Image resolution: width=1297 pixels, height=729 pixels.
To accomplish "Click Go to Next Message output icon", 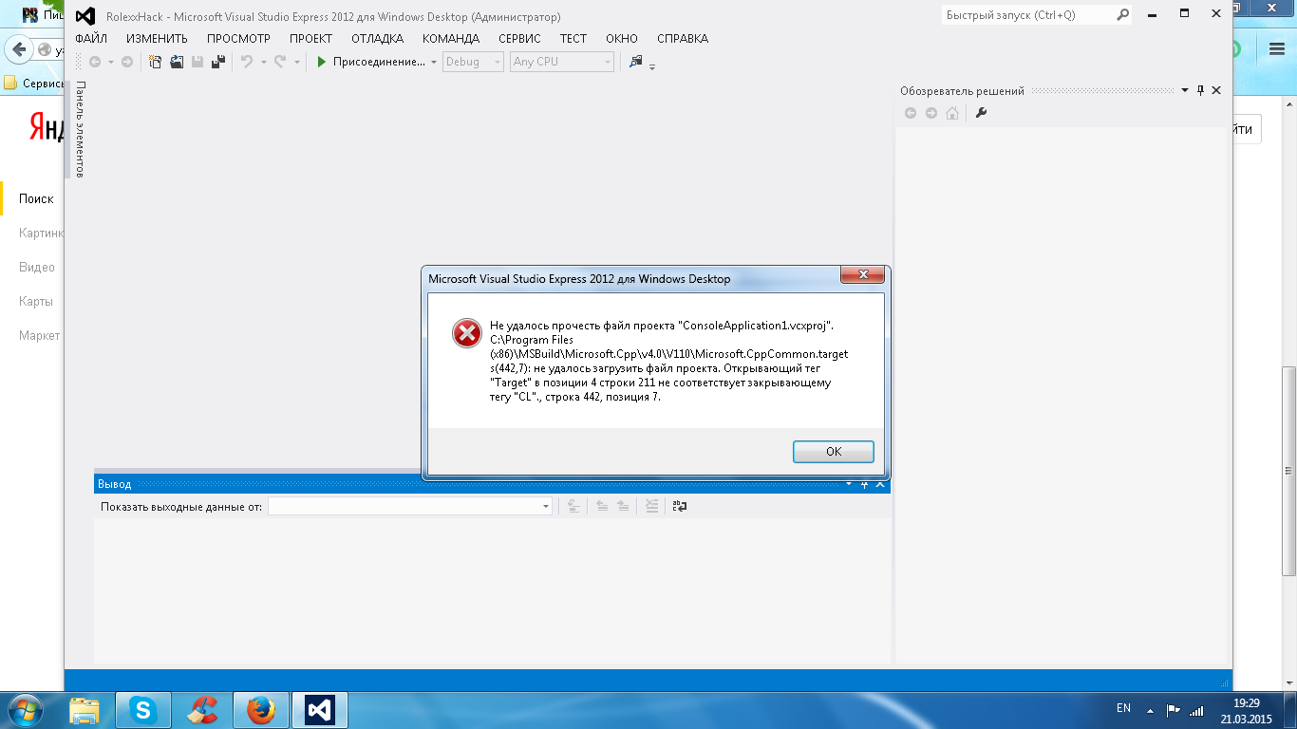I will [623, 507].
